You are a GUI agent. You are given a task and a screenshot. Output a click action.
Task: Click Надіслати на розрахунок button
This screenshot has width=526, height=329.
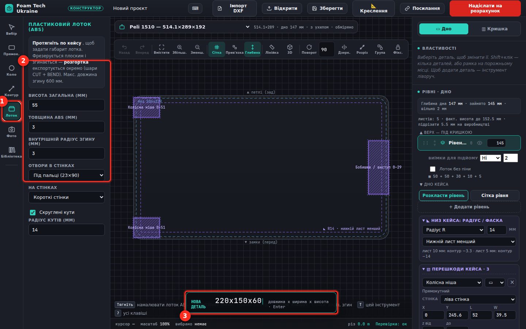click(485, 8)
